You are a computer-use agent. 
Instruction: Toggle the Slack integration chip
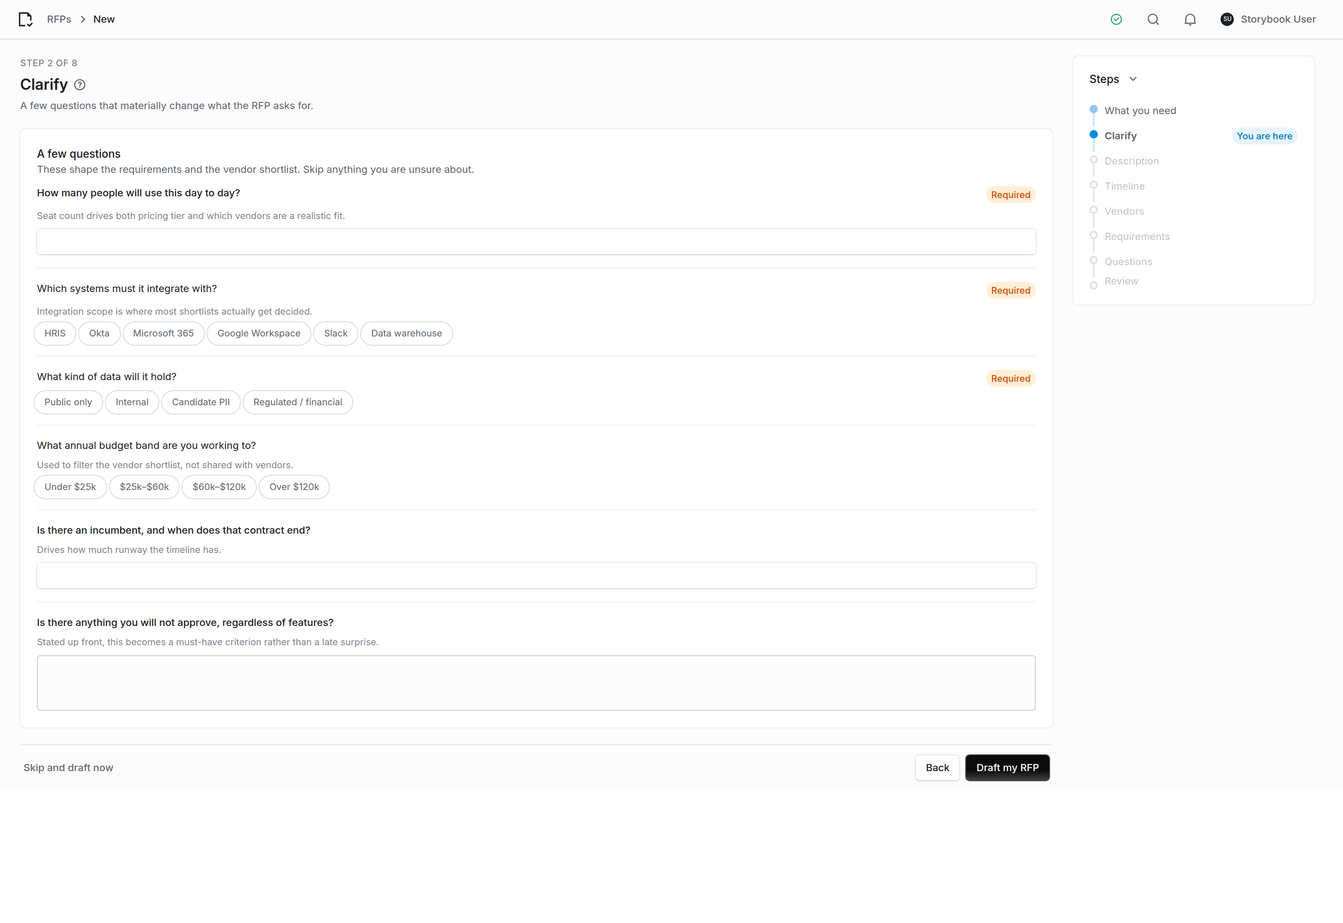[x=335, y=333]
